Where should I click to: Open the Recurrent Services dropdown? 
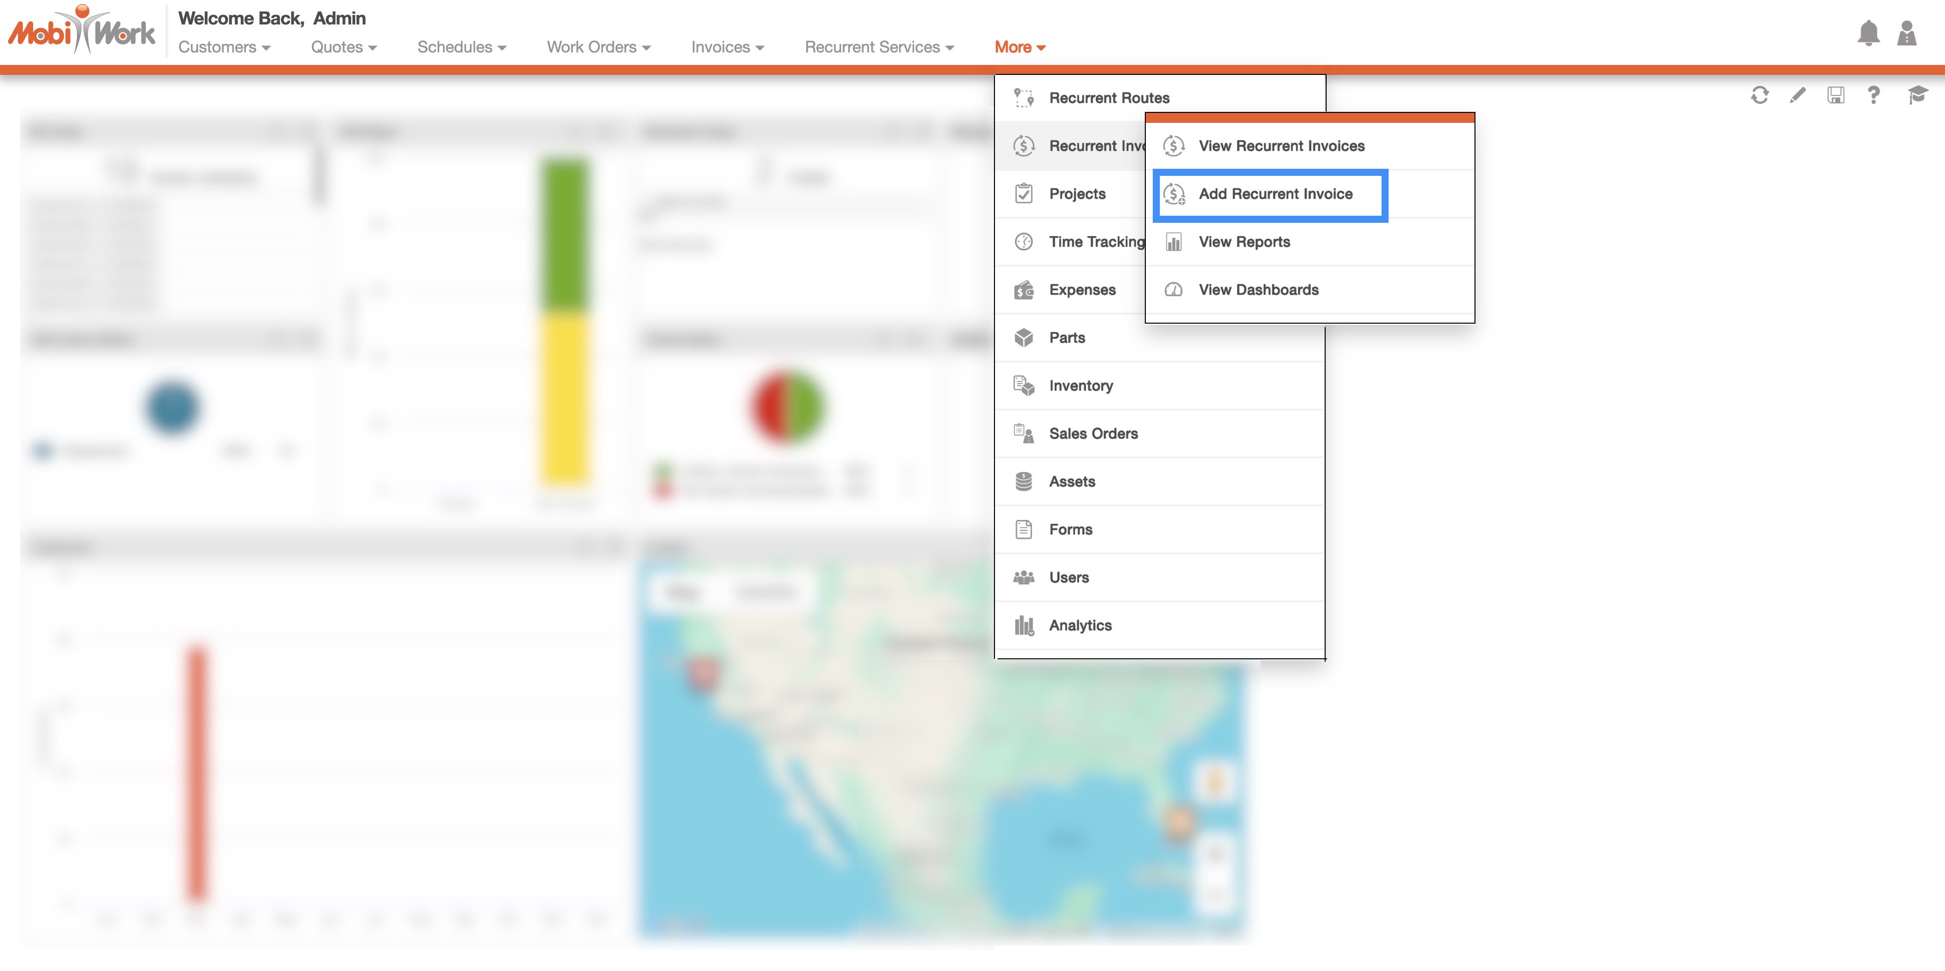click(x=879, y=47)
